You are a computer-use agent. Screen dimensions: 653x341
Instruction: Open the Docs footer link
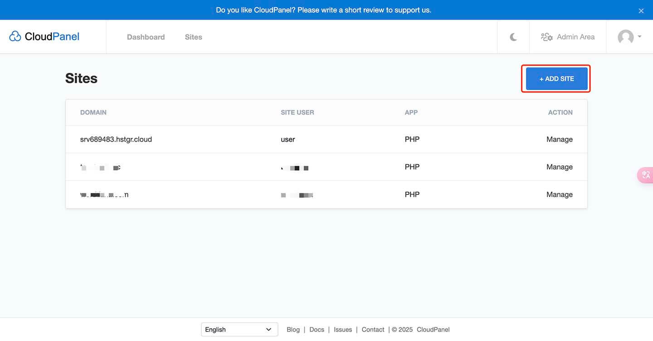click(317, 330)
